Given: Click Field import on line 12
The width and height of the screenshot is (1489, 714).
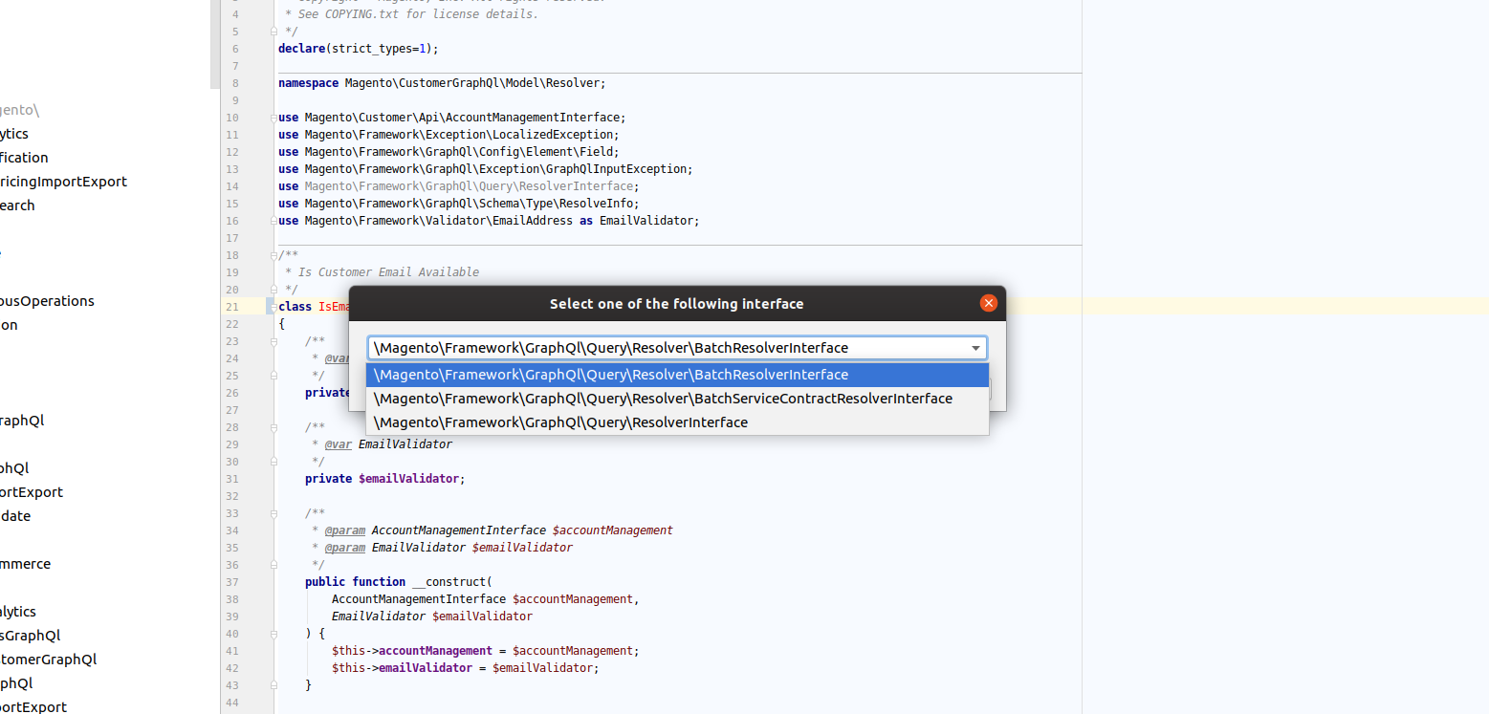Looking at the screenshot, I should pos(449,152).
